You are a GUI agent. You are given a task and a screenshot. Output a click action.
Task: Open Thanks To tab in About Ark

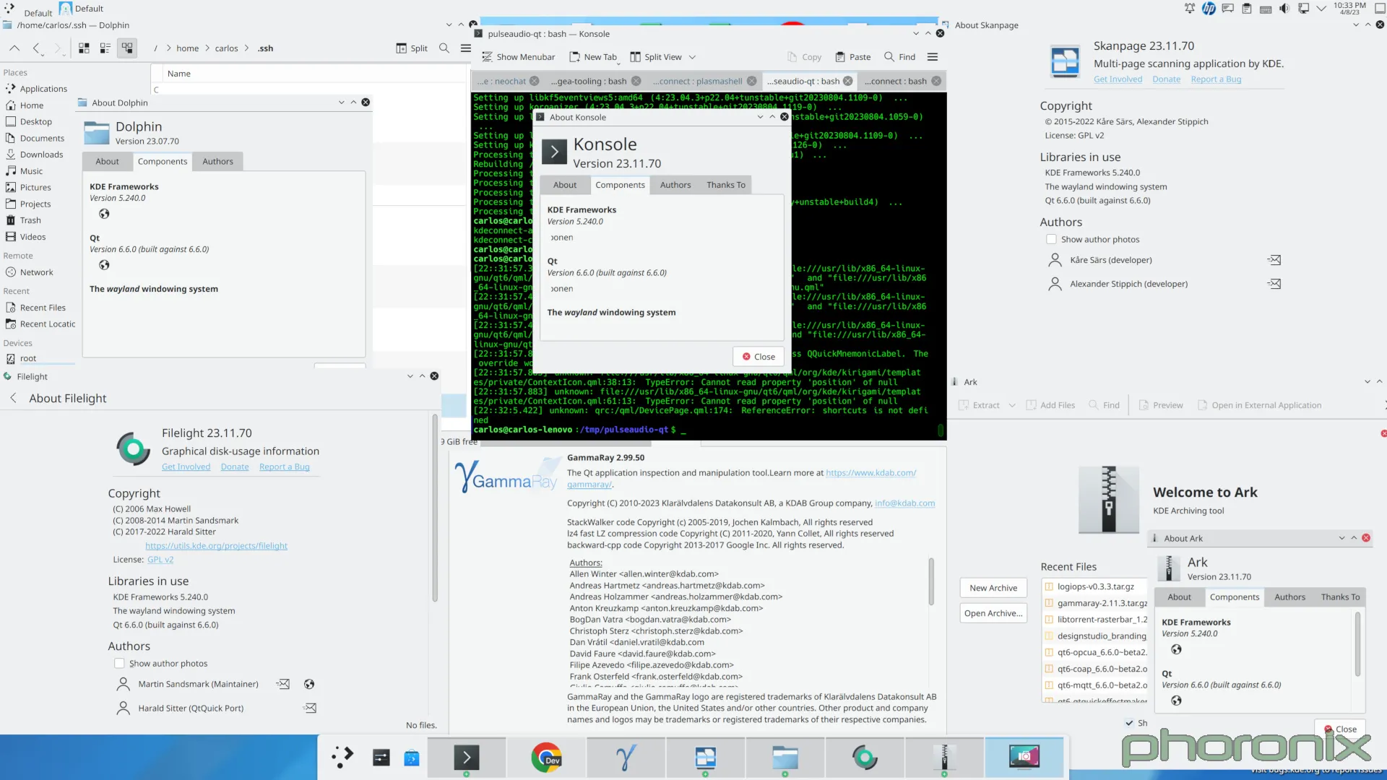pyautogui.click(x=1340, y=597)
